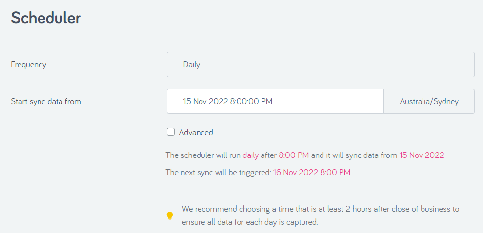Click 'and it will sync data from' phrase
Screen dimensions: 483x233
[x=354, y=155]
